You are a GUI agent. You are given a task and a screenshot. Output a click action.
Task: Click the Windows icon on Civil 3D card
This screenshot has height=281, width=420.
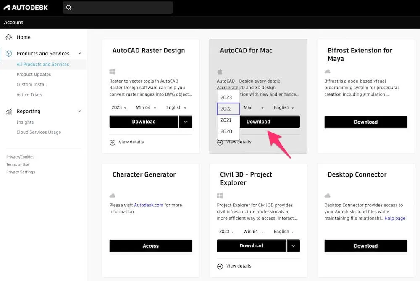[220, 195]
